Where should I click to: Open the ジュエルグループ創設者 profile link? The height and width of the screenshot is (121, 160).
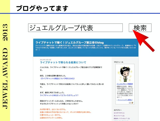coord(125,84)
